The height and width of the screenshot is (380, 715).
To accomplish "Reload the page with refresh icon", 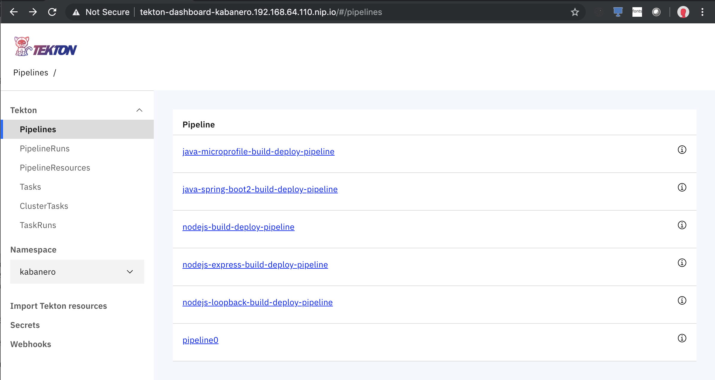I will click(x=52, y=12).
